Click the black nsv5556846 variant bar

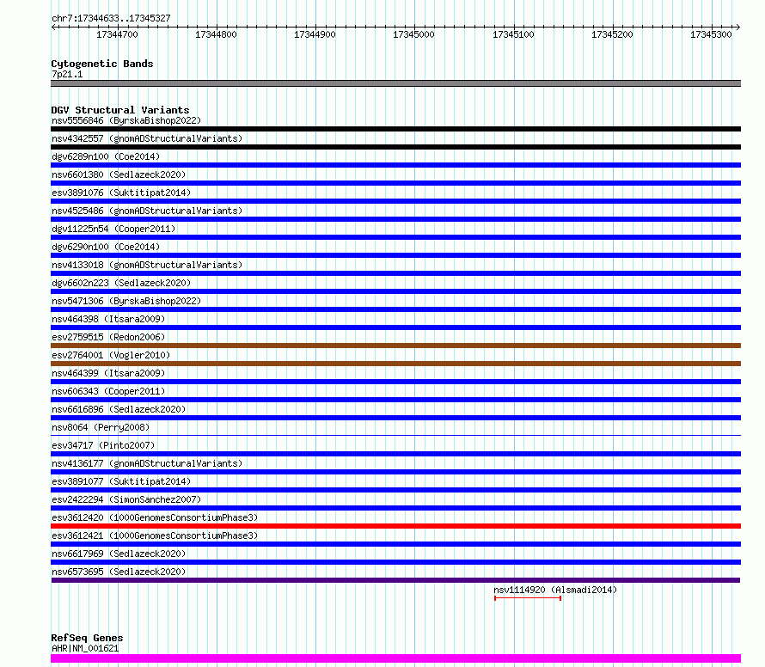point(395,129)
